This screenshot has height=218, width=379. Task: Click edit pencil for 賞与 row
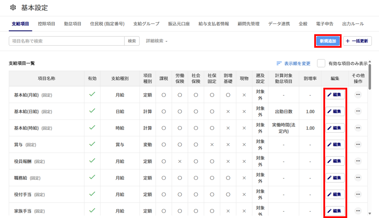(330, 145)
